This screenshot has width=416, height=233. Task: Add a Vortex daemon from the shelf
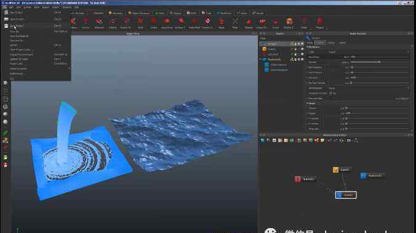(x=154, y=23)
